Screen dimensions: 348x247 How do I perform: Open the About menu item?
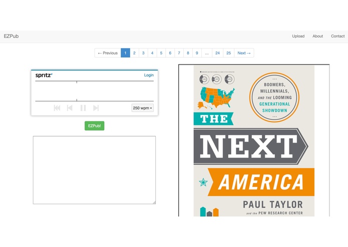click(317, 36)
